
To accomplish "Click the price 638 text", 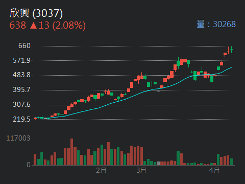I will pos(18,25).
